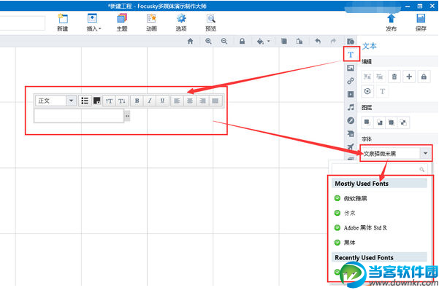This screenshot has height=293, width=439.
Task: Click the third layer order icon under 图层
Action: click(392, 122)
